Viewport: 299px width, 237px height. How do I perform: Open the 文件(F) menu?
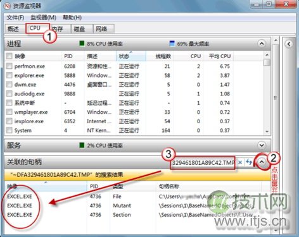click(15, 18)
